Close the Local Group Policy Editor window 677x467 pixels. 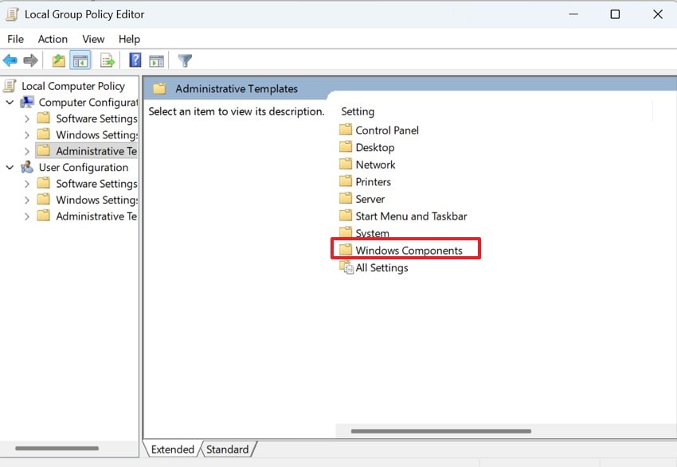[x=658, y=14]
